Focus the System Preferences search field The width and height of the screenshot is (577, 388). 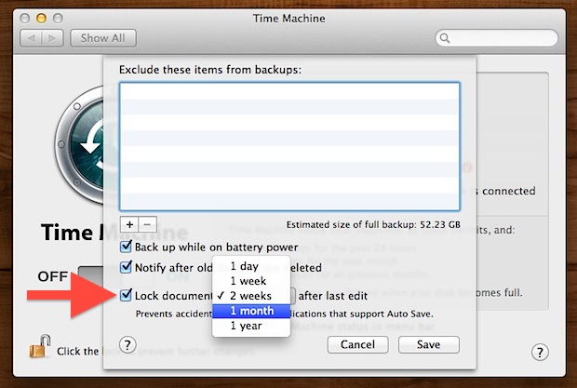click(496, 38)
